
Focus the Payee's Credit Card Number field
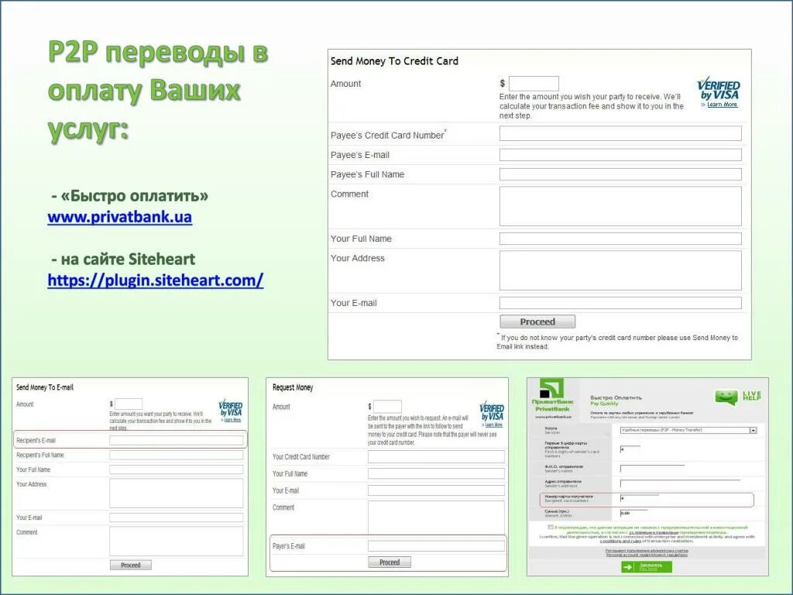620,133
